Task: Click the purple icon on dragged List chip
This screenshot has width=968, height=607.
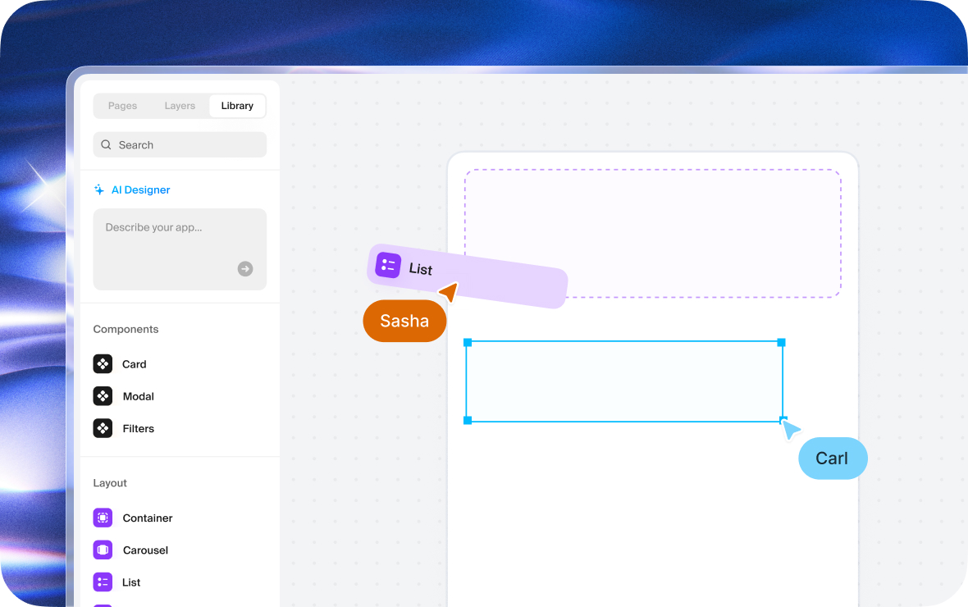Action: (388, 265)
